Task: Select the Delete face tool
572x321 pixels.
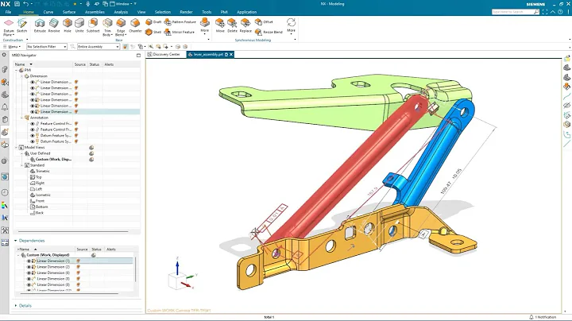Action: pyautogui.click(x=232, y=25)
